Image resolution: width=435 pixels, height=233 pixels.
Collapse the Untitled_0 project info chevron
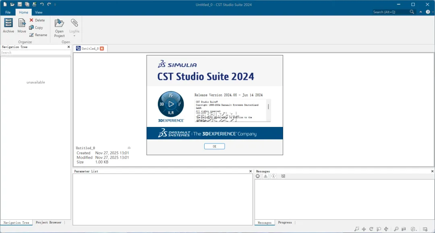pos(129,148)
